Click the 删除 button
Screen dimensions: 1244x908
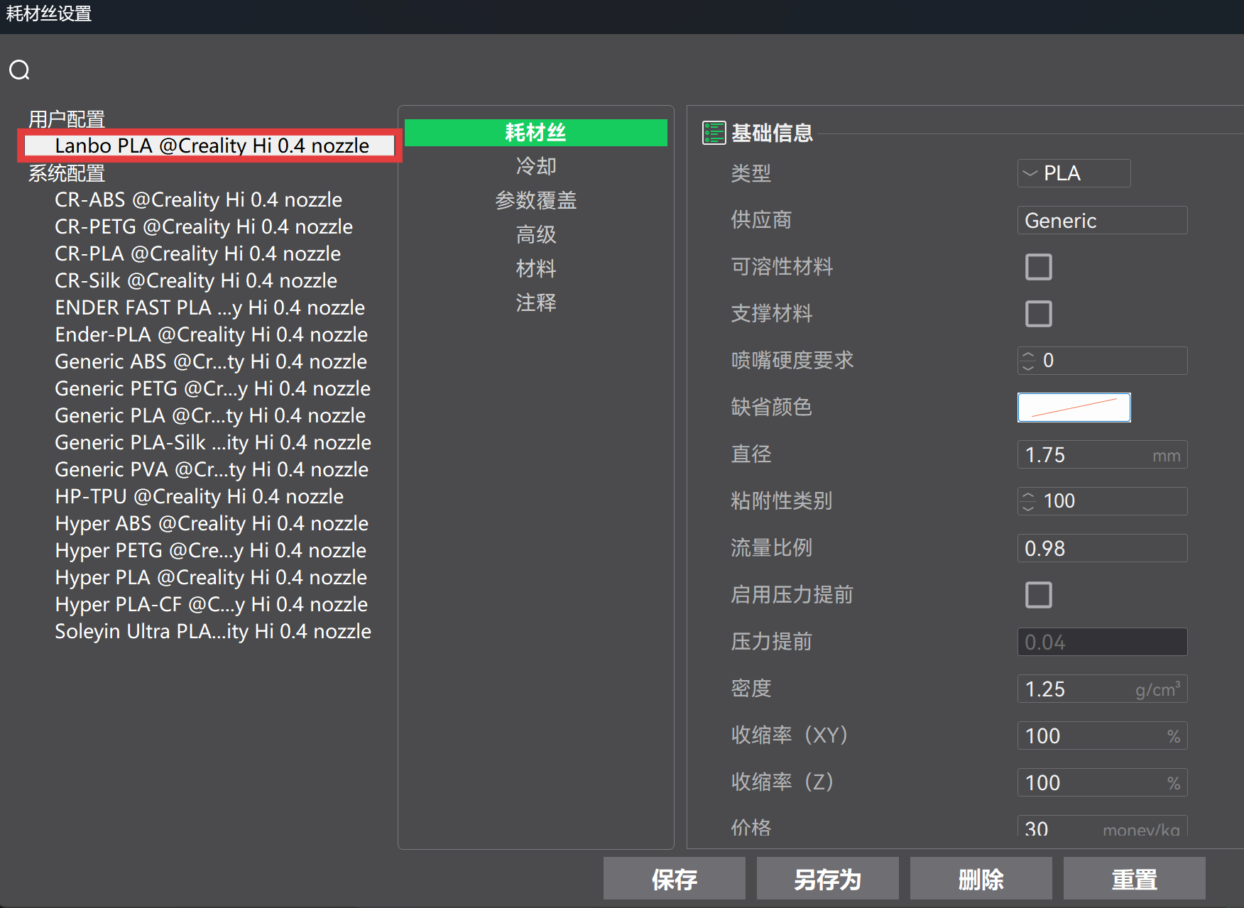[x=981, y=879]
